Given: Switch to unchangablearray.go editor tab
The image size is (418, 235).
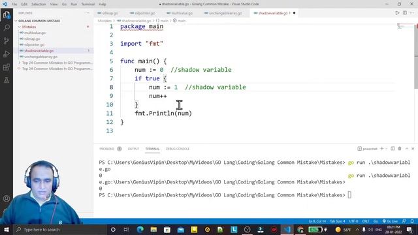Looking at the screenshot, I should [x=225, y=13].
